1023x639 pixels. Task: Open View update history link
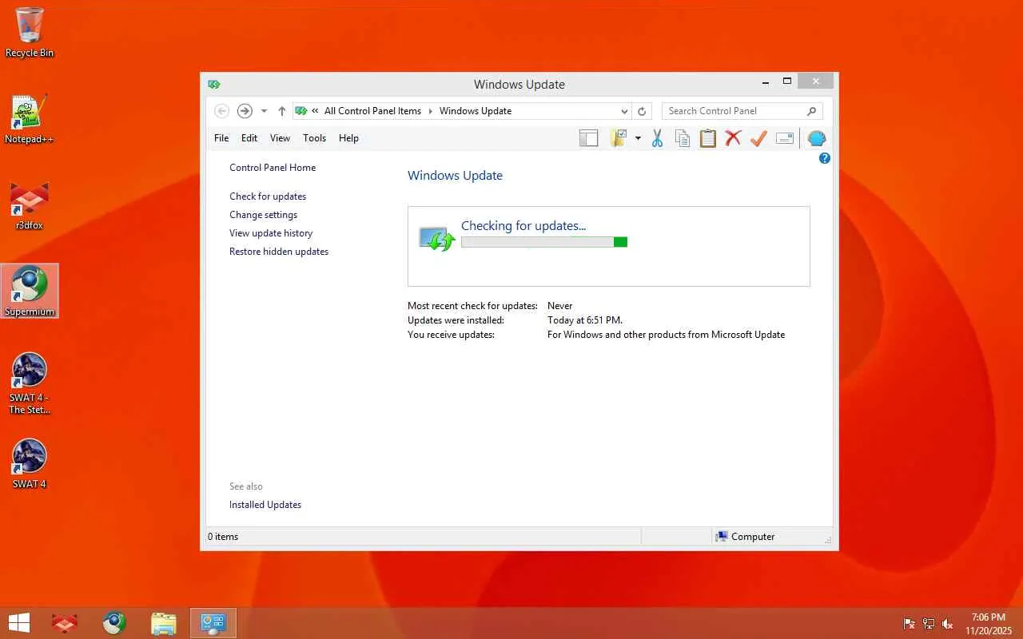[x=271, y=233]
